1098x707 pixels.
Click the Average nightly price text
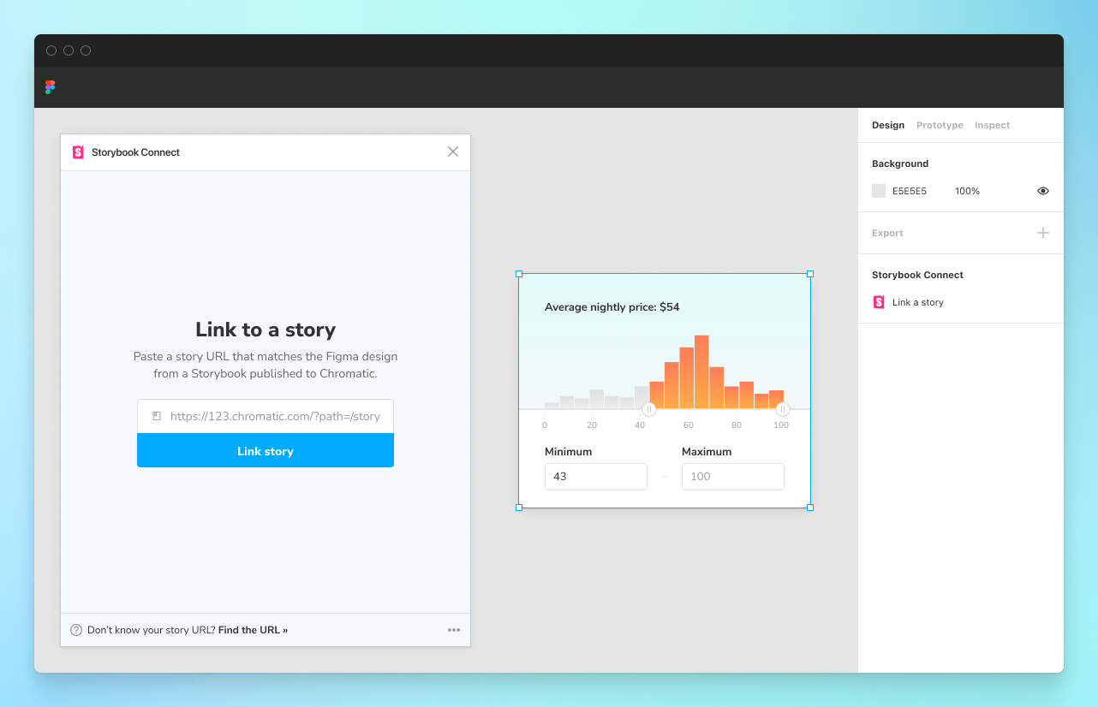[612, 307]
